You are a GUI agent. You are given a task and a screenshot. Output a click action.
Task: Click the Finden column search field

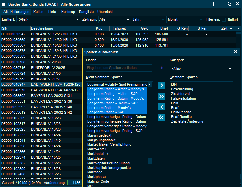(x=119, y=68)
